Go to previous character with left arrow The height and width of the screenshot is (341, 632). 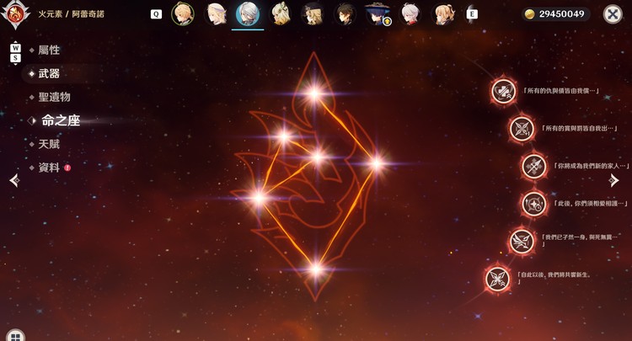14,180
